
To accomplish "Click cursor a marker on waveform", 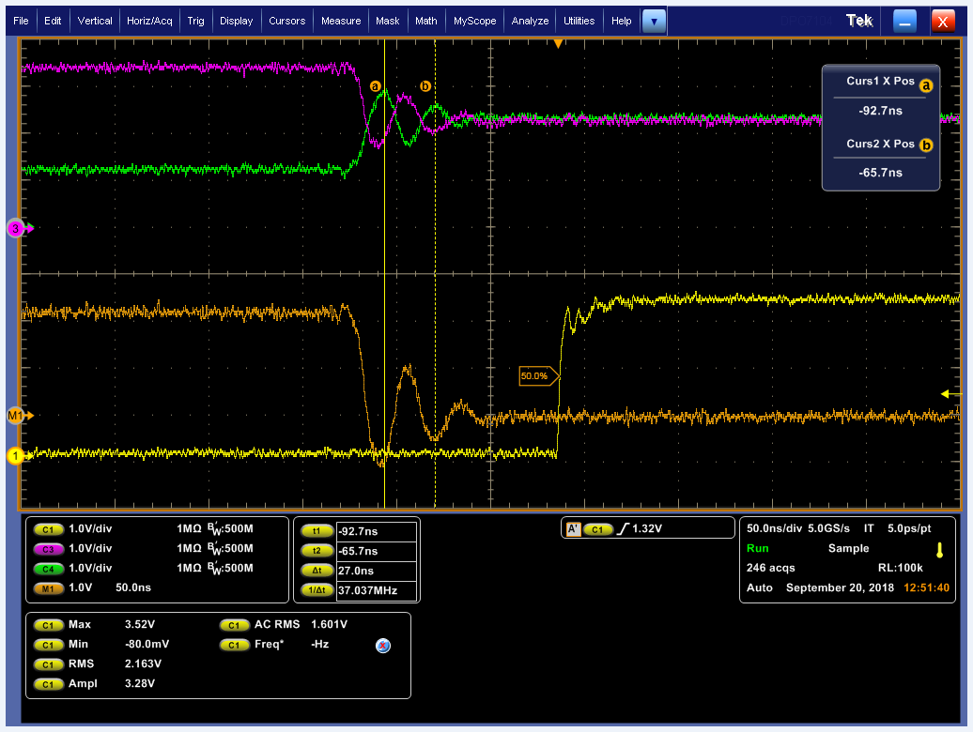I will (x=375, y=86).
